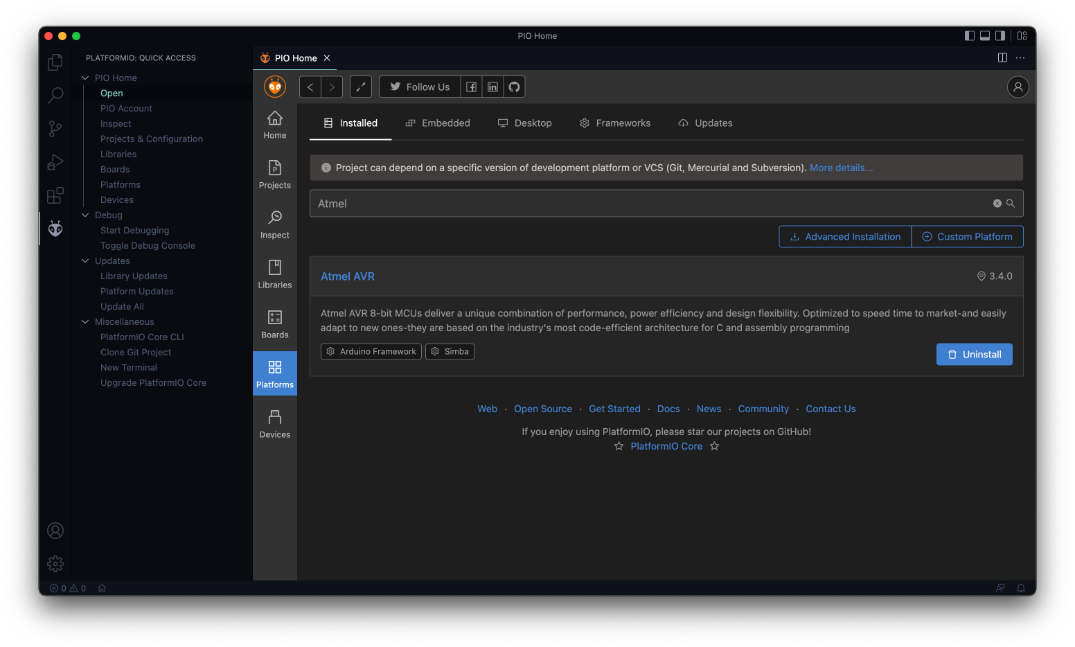Click the errors and warnings count in status bar
This screenshot has height=647, width=1075.
coord(68,588)
